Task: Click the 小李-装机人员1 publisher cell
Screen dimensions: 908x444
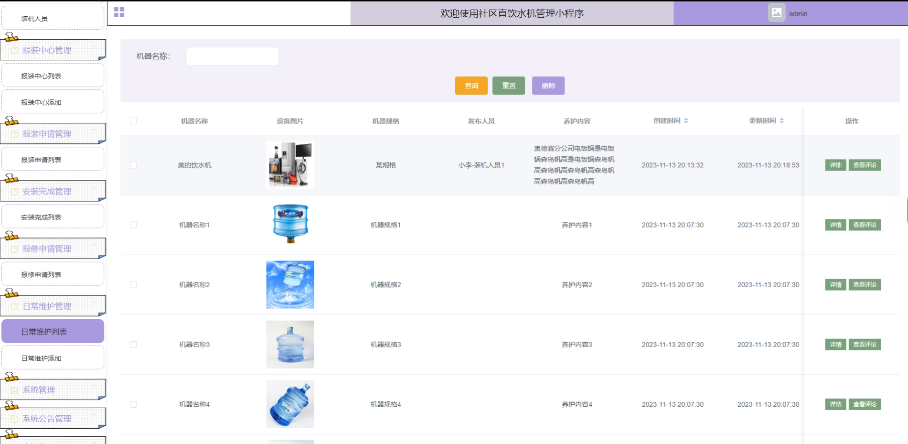Action: [x=481, y=165]
